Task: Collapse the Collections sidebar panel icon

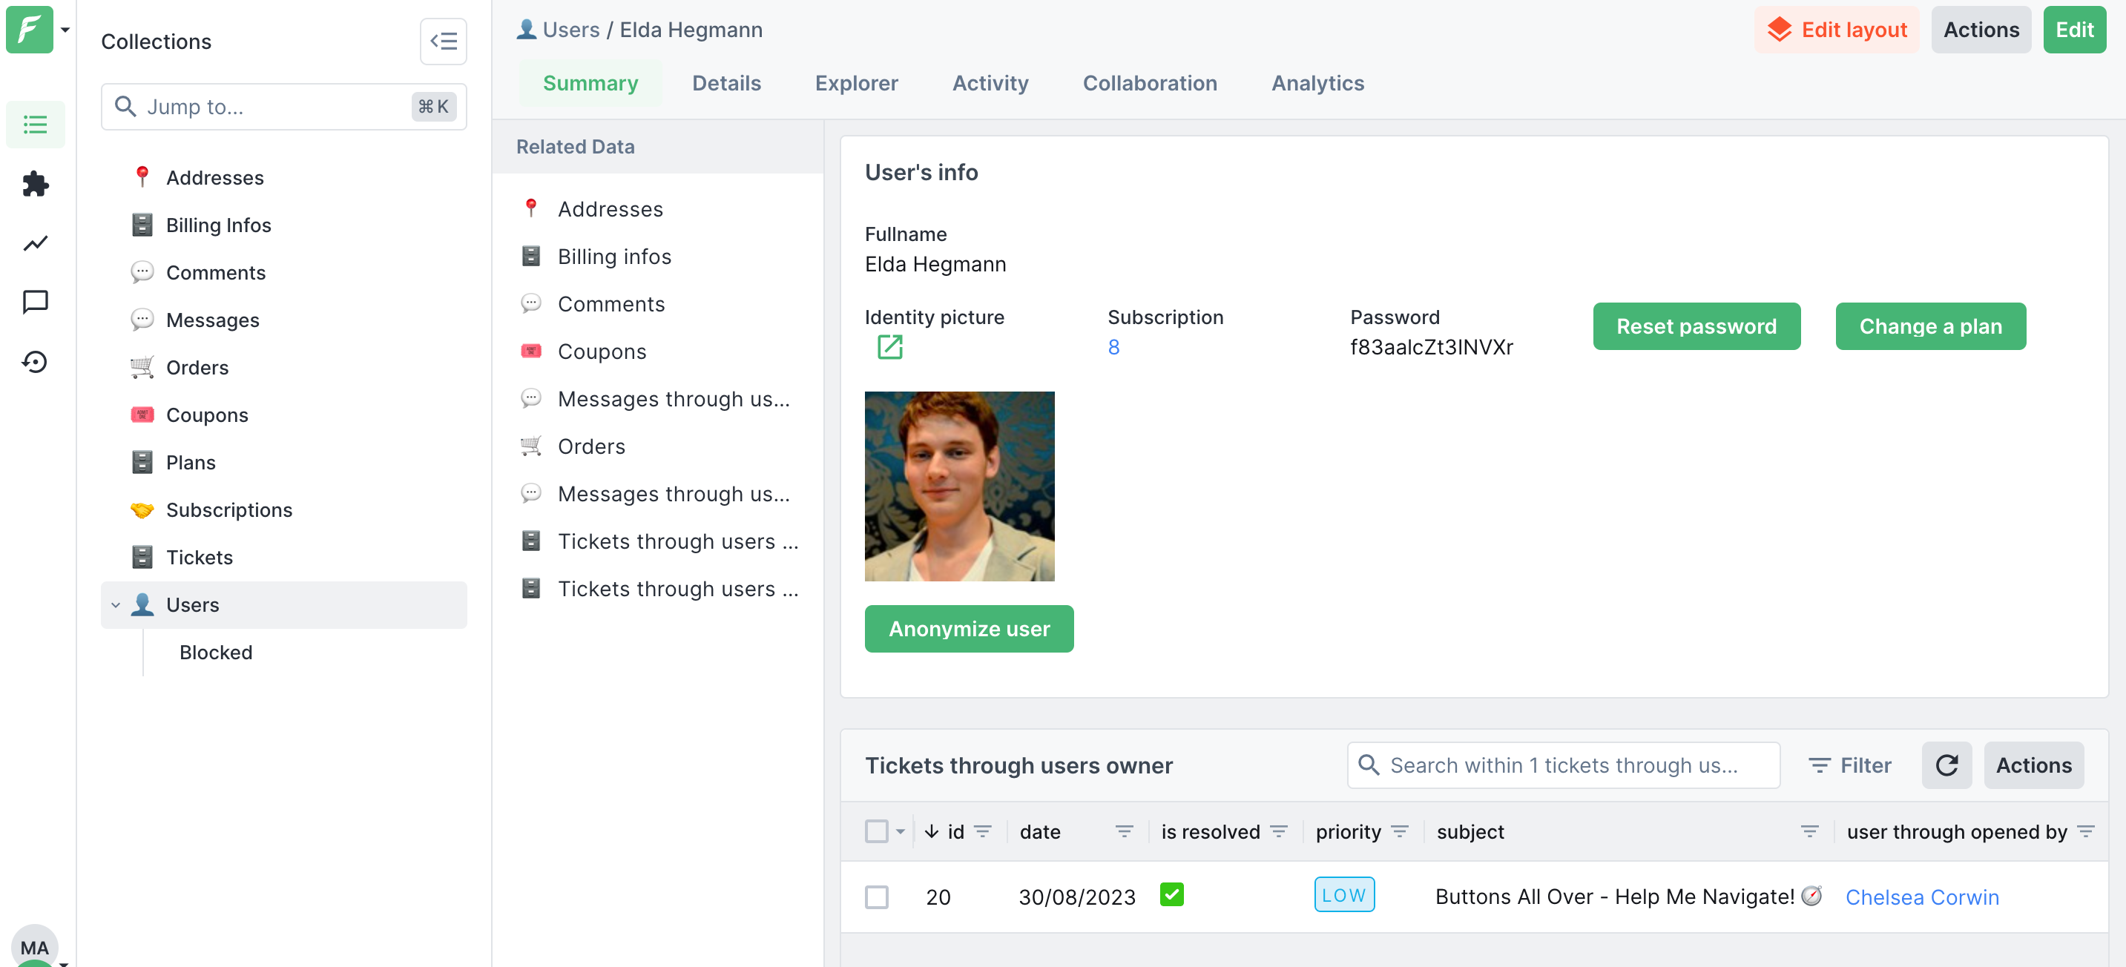Action: click(443, 42)
